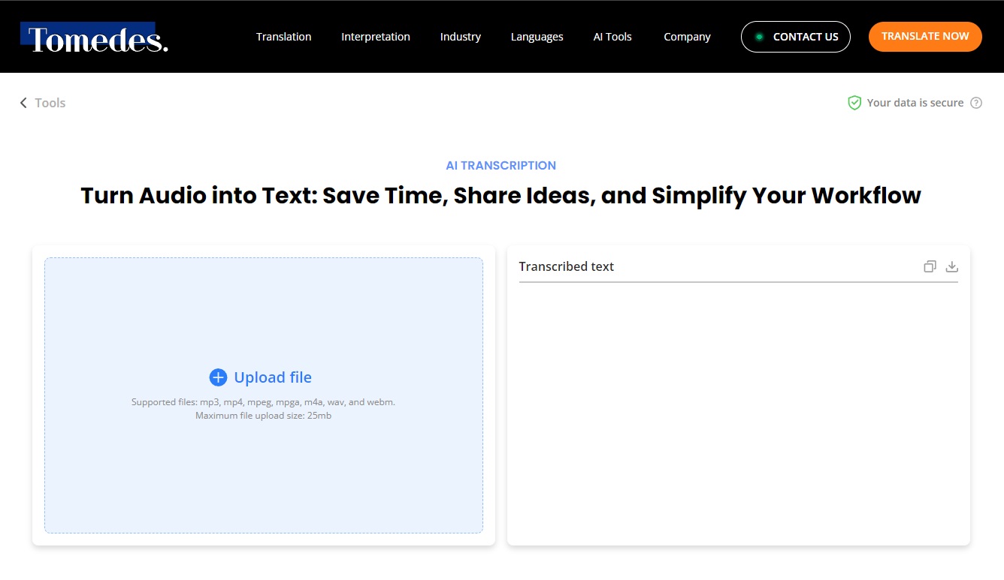The image size is (1004, 580).
Task: Copy transcribed text using the copy icon
Action: pos(930,266)
